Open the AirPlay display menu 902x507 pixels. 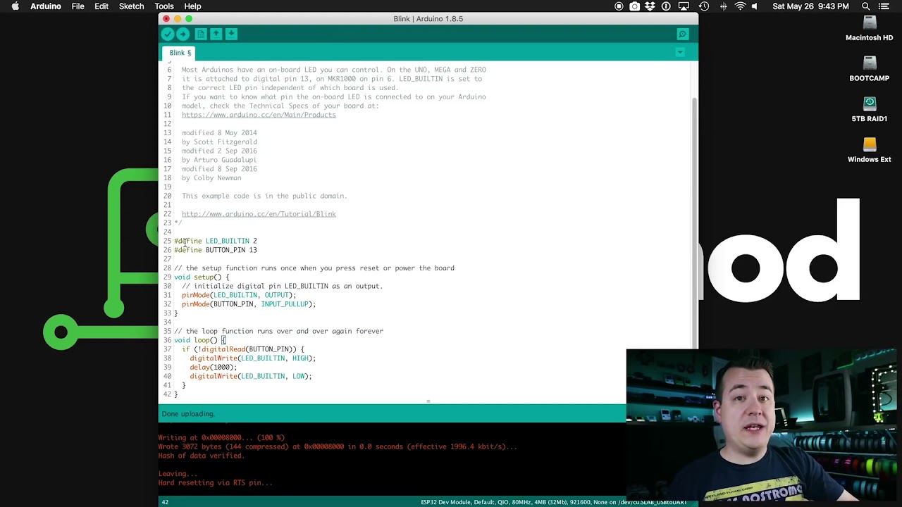coord(684,6)
